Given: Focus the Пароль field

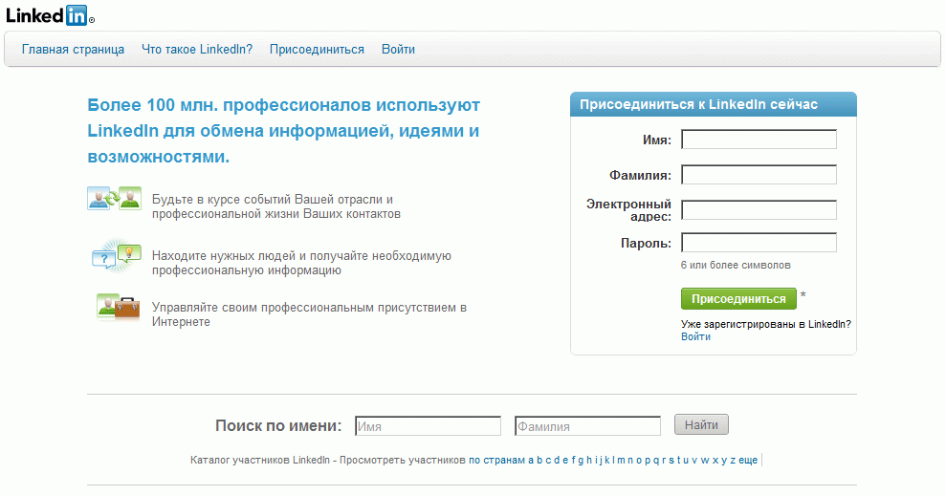Looking at the screenshot, I should [759, 243].
